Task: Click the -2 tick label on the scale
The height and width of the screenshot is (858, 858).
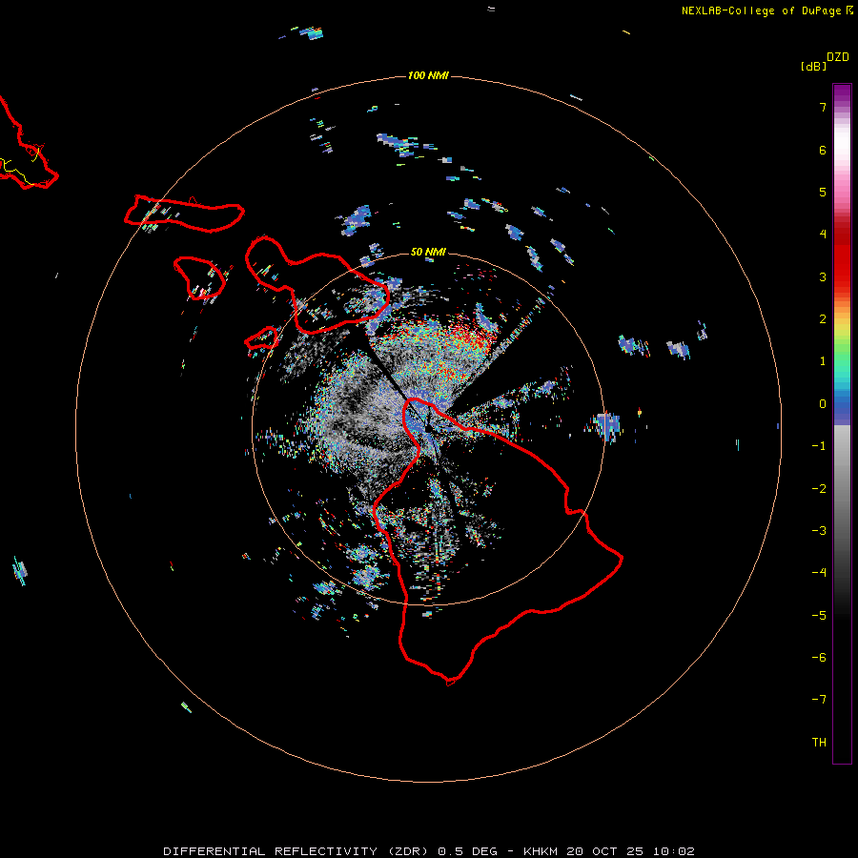Action: [x=819, y=489]
